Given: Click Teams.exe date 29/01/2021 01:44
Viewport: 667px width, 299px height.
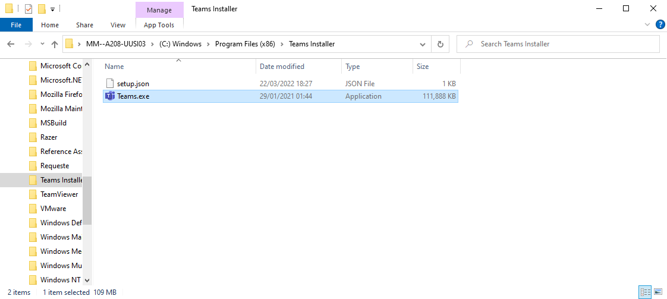Looking at the screenshot, I should 286,96.
